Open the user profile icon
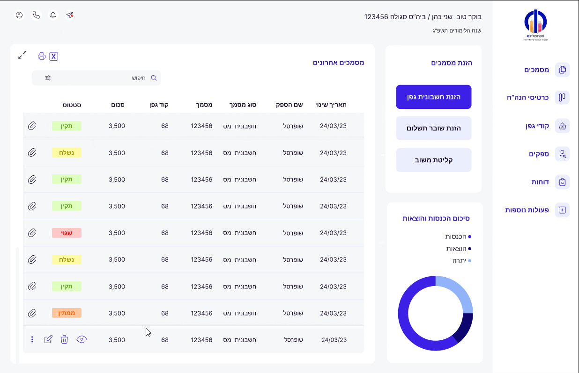 coord(19,15)
